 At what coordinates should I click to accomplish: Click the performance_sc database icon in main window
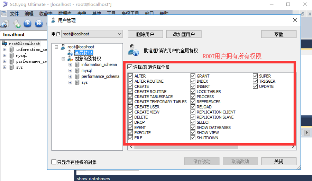12,61
